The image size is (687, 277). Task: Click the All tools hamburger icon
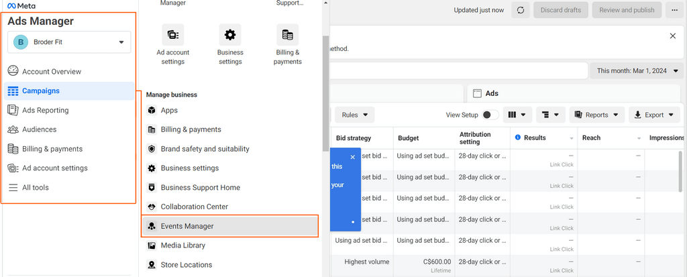[x=13, y=188]
